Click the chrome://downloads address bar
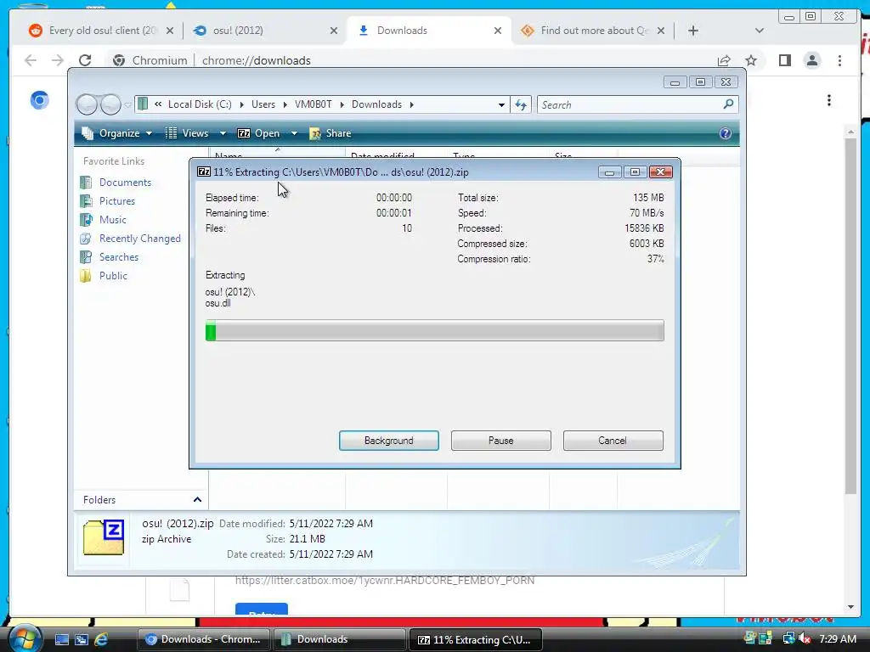The height and width of the screenshot is (652, 870). point(410,60)
